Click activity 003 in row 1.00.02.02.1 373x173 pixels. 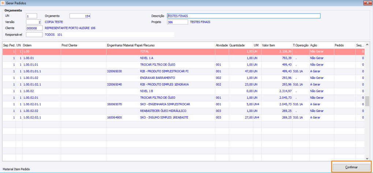(222, 118)
